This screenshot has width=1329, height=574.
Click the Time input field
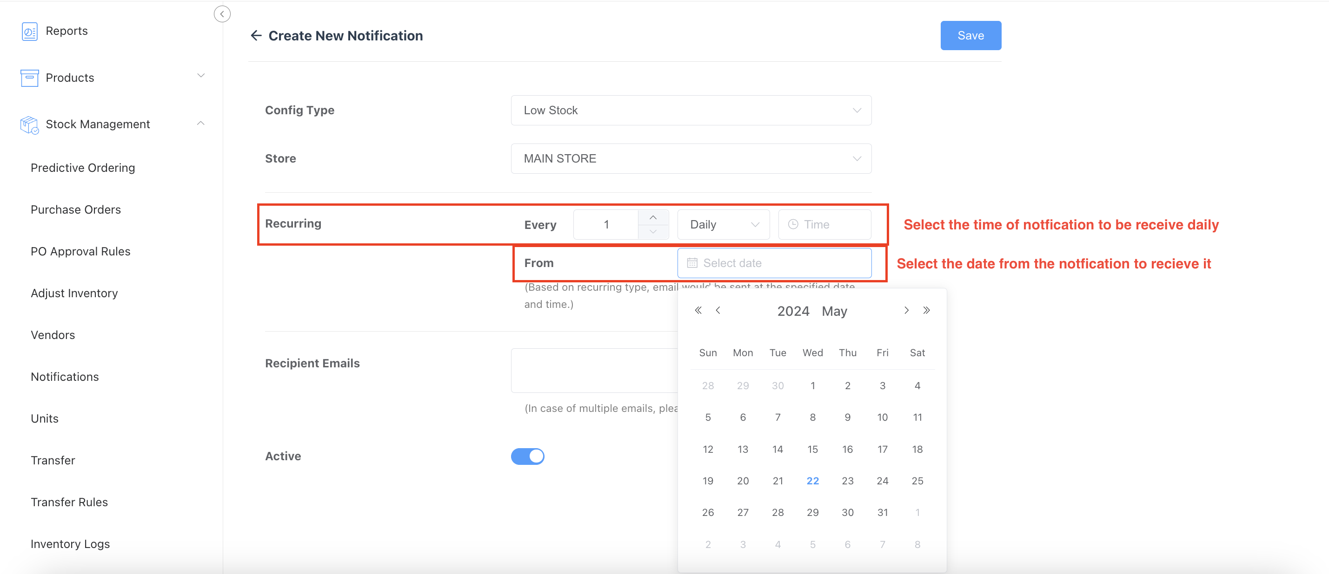(x=824, y=225)
